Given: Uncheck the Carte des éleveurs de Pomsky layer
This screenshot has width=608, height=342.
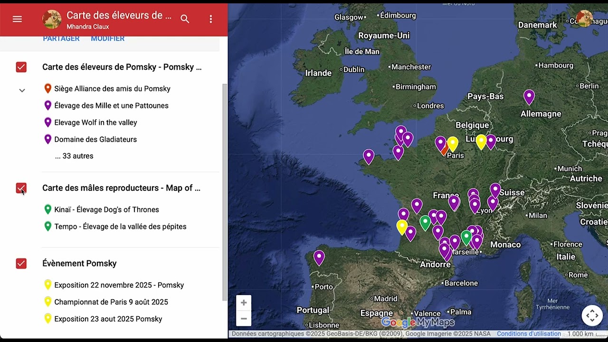Looking at the screenshot, I should pyautogui.click(x=21, y=67).
